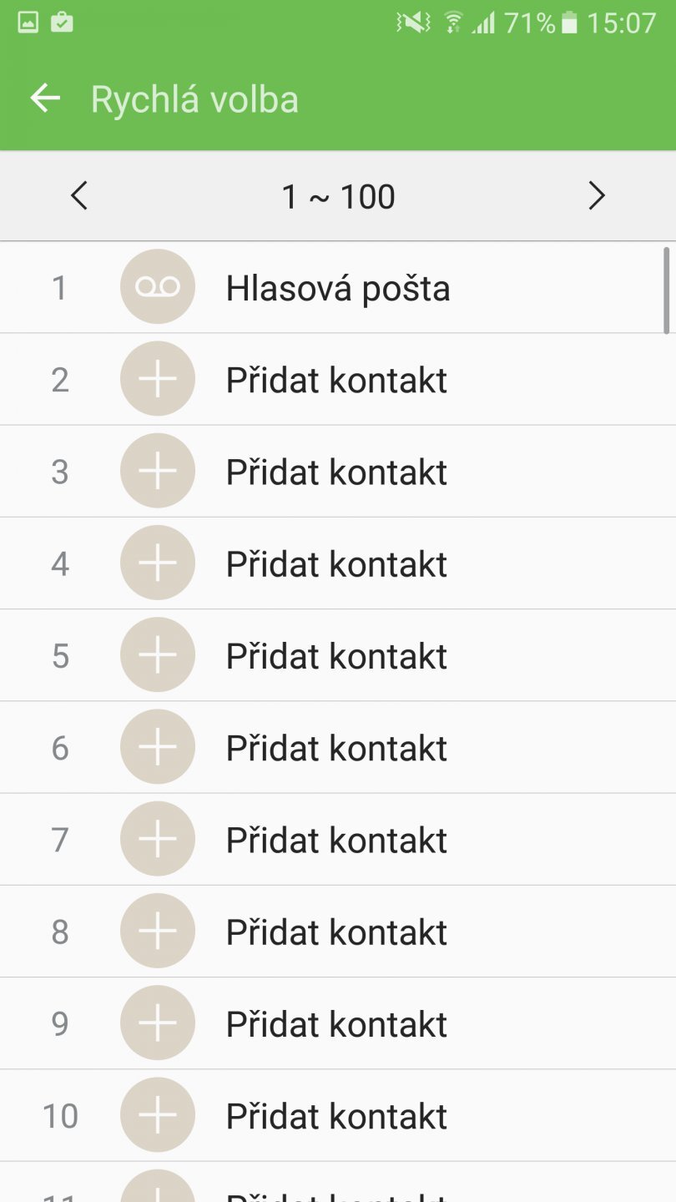The width and height of the screenshot is (676, 1202).
Task: Tap plus icon for speed dial 2
Action: pyautogui.click(x=158, y=379)
